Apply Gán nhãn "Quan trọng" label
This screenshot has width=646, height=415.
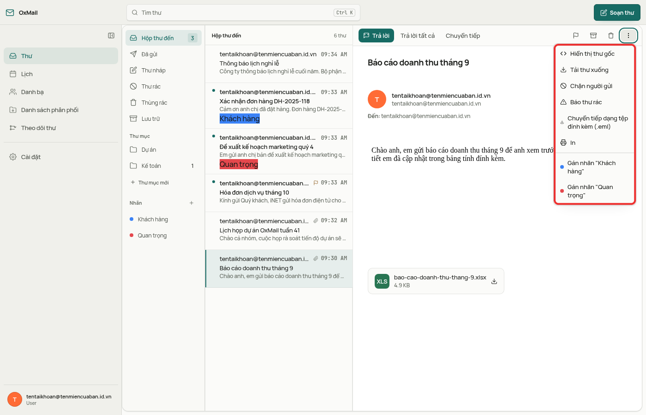[x=595, y=191]
